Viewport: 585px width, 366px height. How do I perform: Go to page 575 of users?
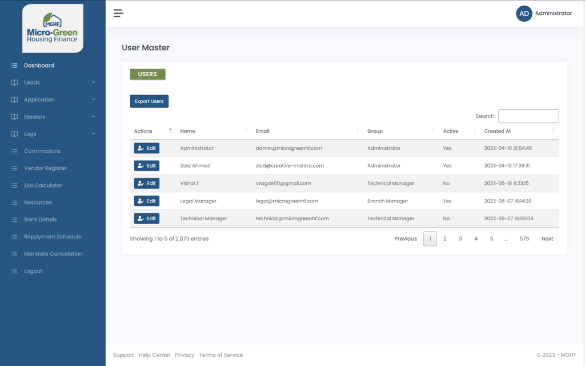click(x=524, y=238)
